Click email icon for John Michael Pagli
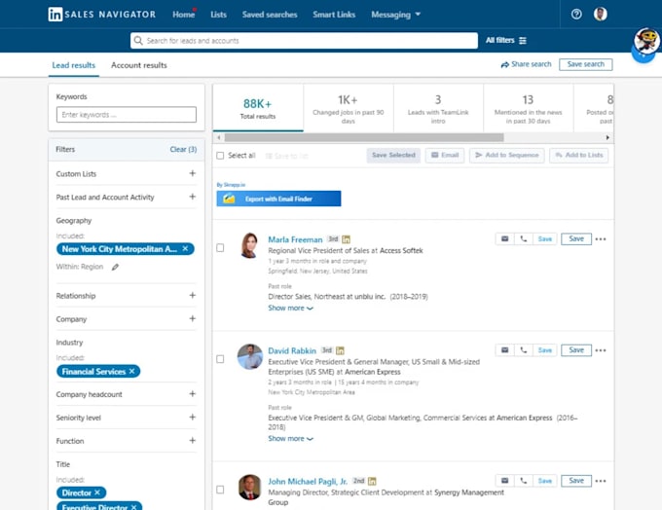The image size is (662, 510). (504, 481)
